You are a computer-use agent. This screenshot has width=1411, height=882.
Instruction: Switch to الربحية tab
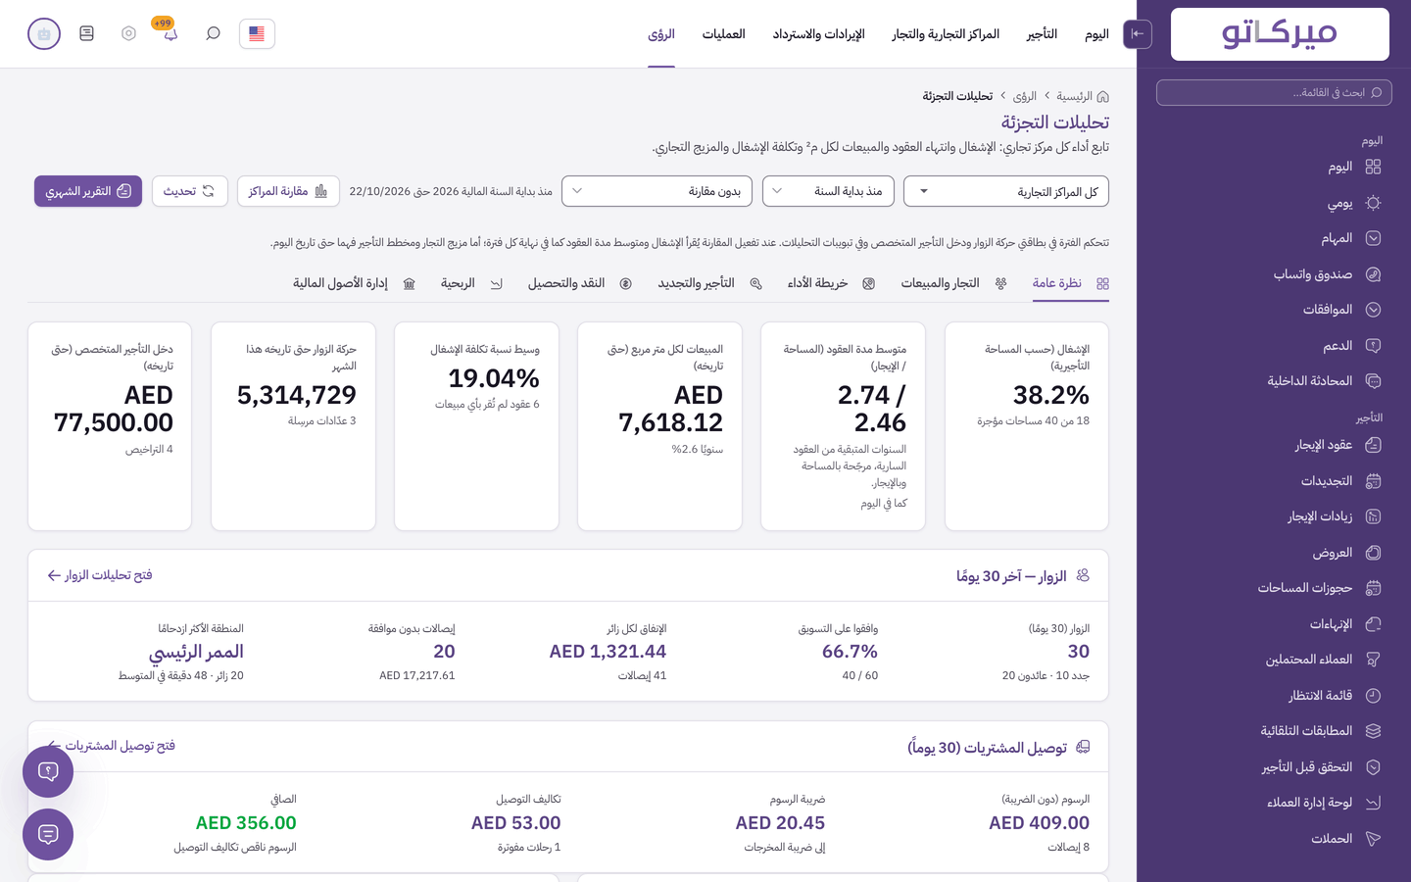pyautogui.click(x=471, y=283)
